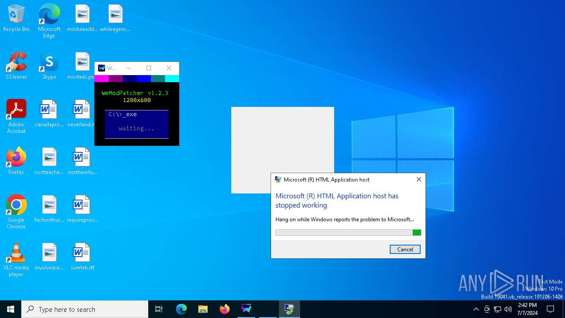The image size is (565, 318).
Task: Minimize the WeModPatcher window
Action: 129,68
